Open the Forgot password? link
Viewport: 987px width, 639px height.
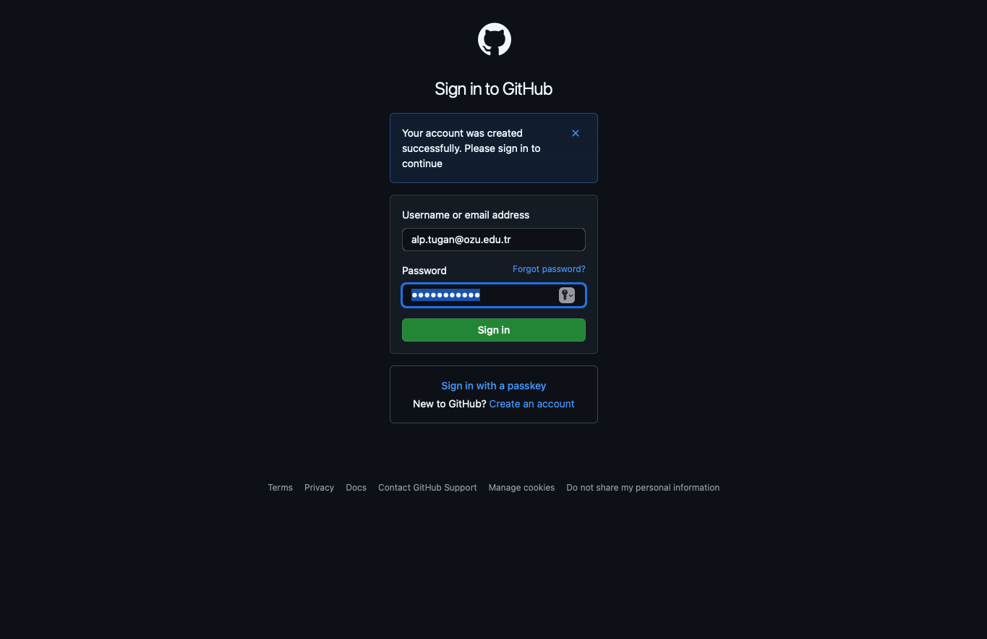(x=549, y=269)
